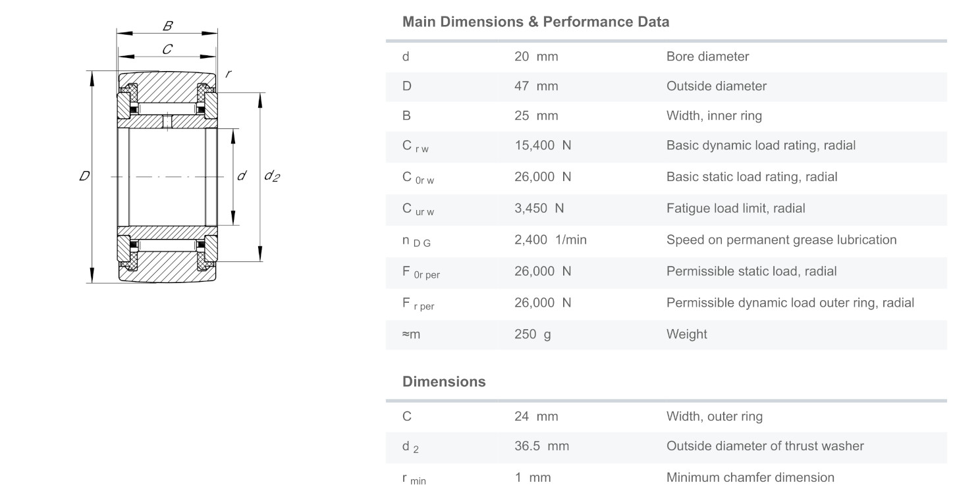Select the Permissible static load, radial row
Screen dimensions: 980x495
pyautogui.click(x=665, y=271)
